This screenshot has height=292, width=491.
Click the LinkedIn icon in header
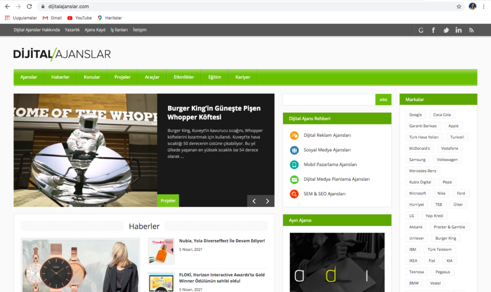coord(459,30)
